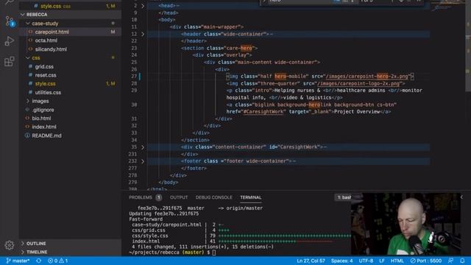Switch to the OUTPUT tab
The image size is (471, 265).
tap(179, 197)
